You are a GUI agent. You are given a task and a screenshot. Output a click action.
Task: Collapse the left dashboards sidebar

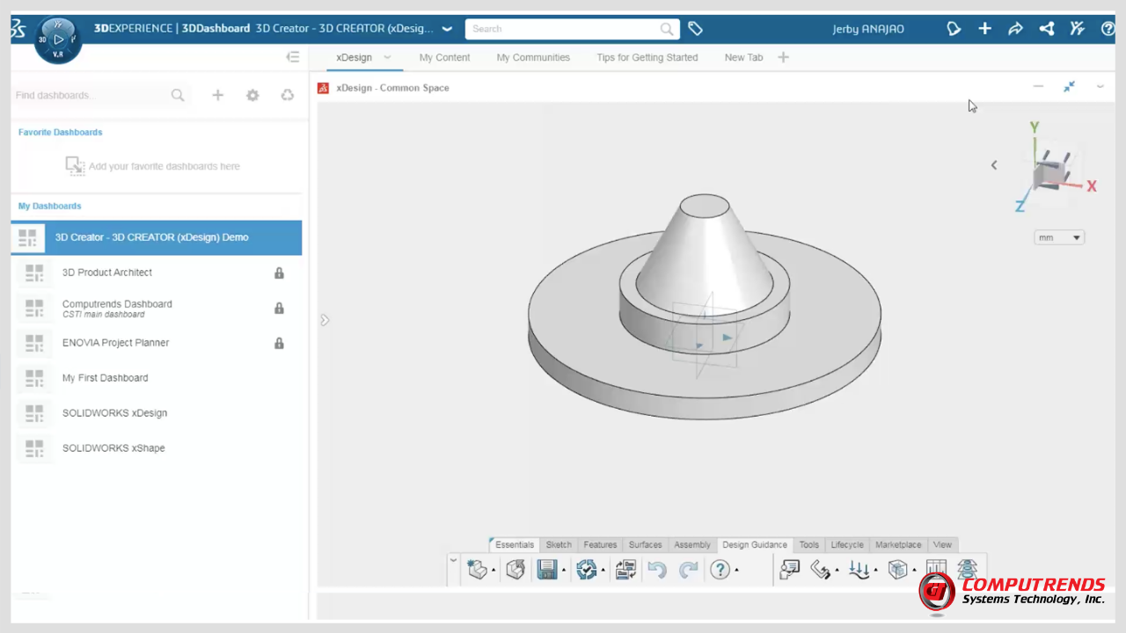293,57
